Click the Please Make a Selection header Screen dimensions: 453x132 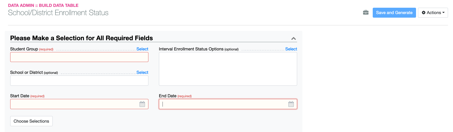(81, 38)
